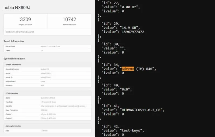Click the JSON value "0x0"
Screen dimensions: 215x137
click(125, 89)
